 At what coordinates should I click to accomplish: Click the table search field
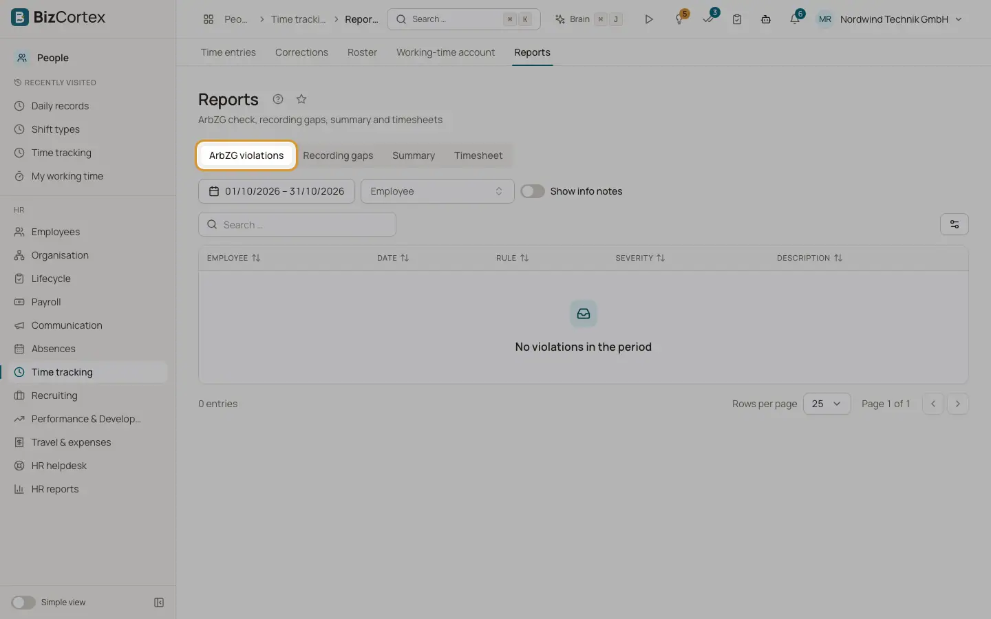click(x=297, y=224)
